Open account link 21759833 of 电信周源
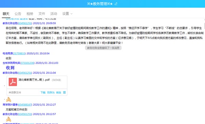This screenshot has width=205, height=124. pyautogui.click(x=19, y=53)
